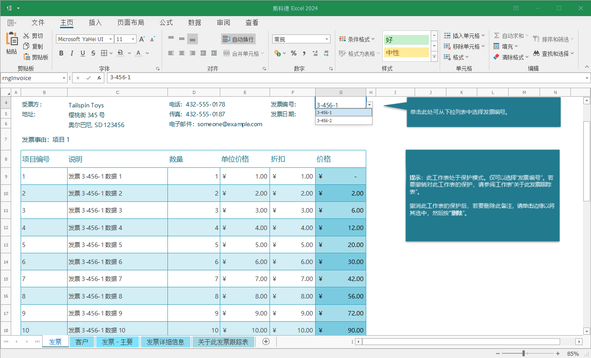Toggle italic formatting
This screenshot has height=358, width=591.
click(72, 53)
